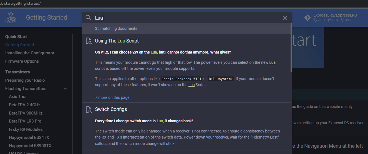Select Installing the Configurator in sidebar

pyautogui.click(x=30, y=53)
